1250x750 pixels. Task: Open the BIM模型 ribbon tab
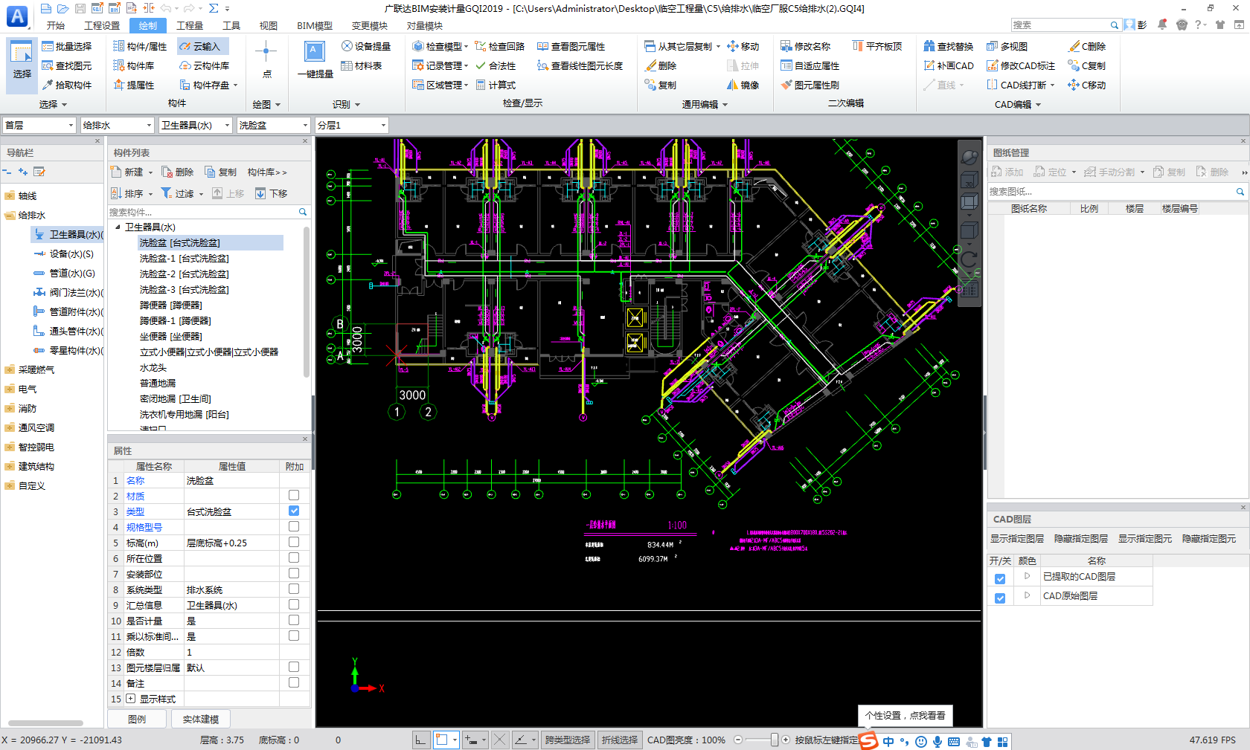tap(314, 25)
